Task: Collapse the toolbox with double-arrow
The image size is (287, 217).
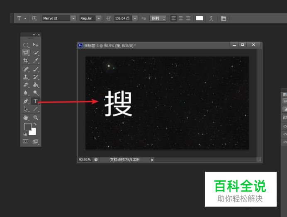Action: tap(34, 35)
